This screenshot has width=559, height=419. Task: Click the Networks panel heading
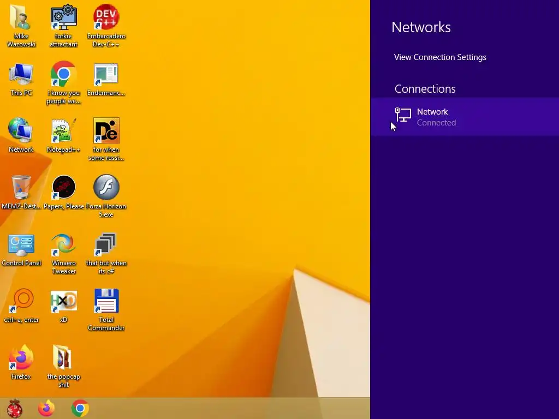pyautogui.click(x=421, y=27)
